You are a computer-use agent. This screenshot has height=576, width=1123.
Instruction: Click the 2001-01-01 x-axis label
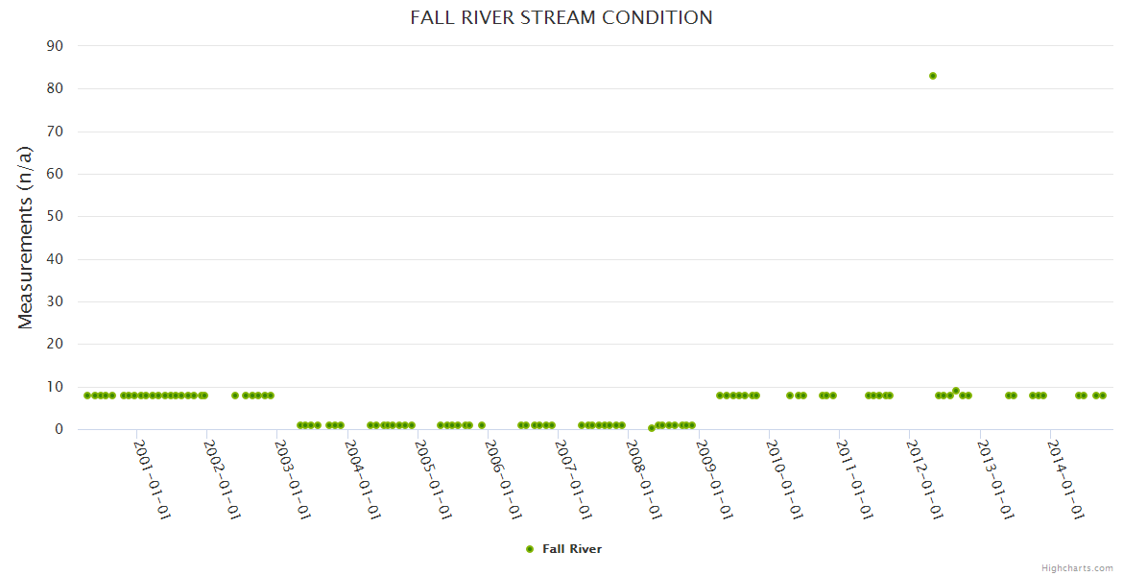coord(153,480)
